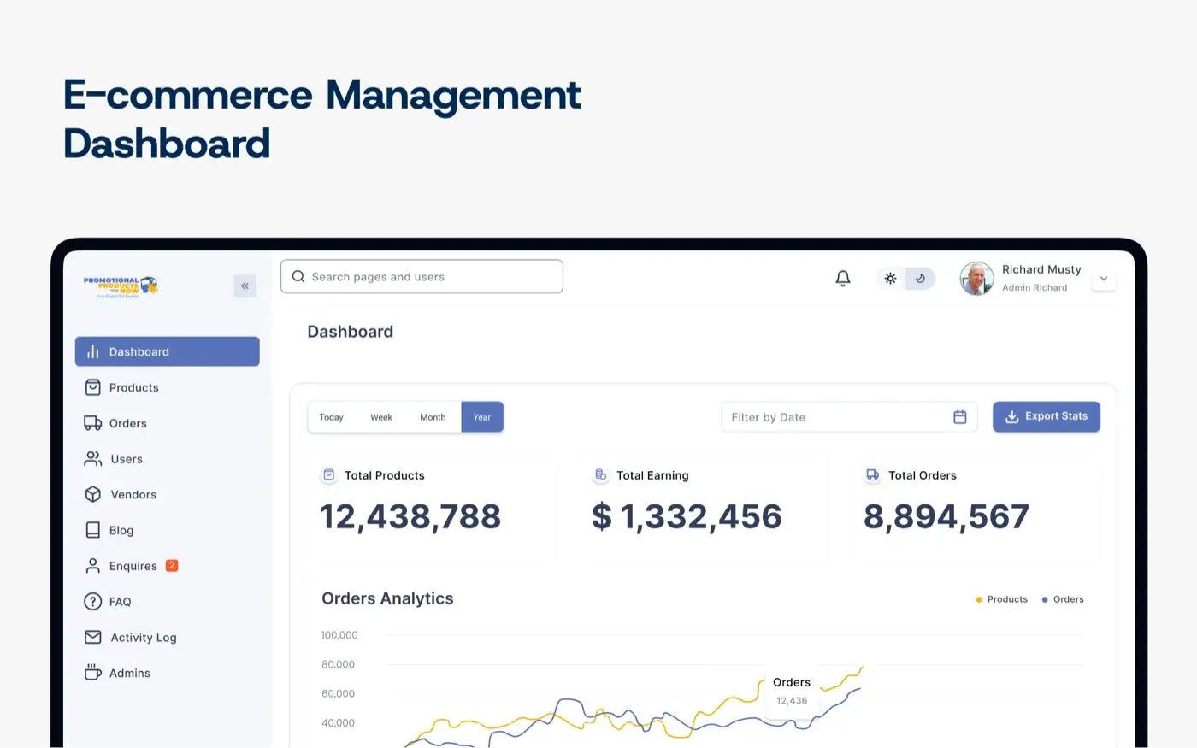Click the Activity Log envelope icon
The image size is (1197, 748).
pyautogui.click(x=93, y=638)
